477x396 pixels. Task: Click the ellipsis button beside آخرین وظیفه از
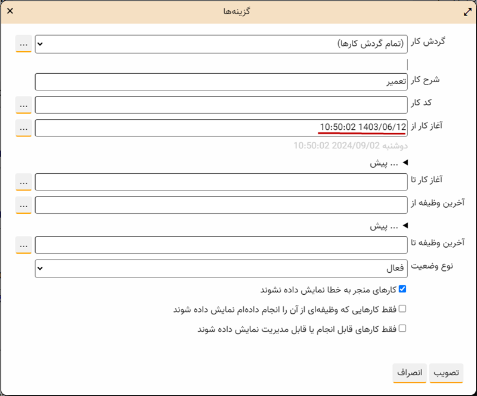click(23, 205)
